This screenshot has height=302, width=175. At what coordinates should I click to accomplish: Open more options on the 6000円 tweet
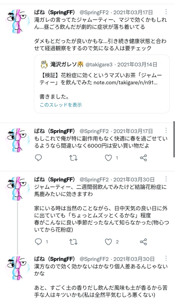pyautogui.click(x=166, y=131)
